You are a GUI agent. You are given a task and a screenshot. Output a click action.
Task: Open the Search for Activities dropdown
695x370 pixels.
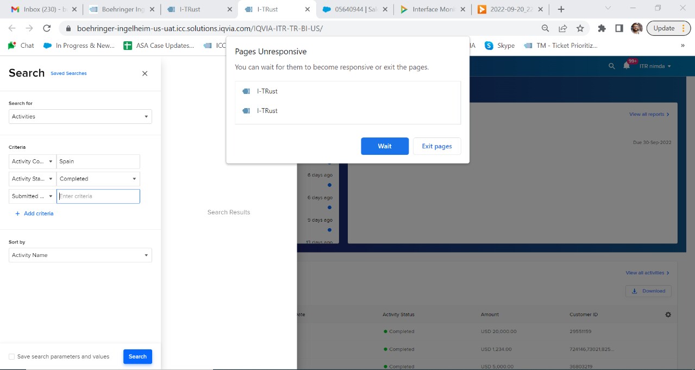click(80, 116)
